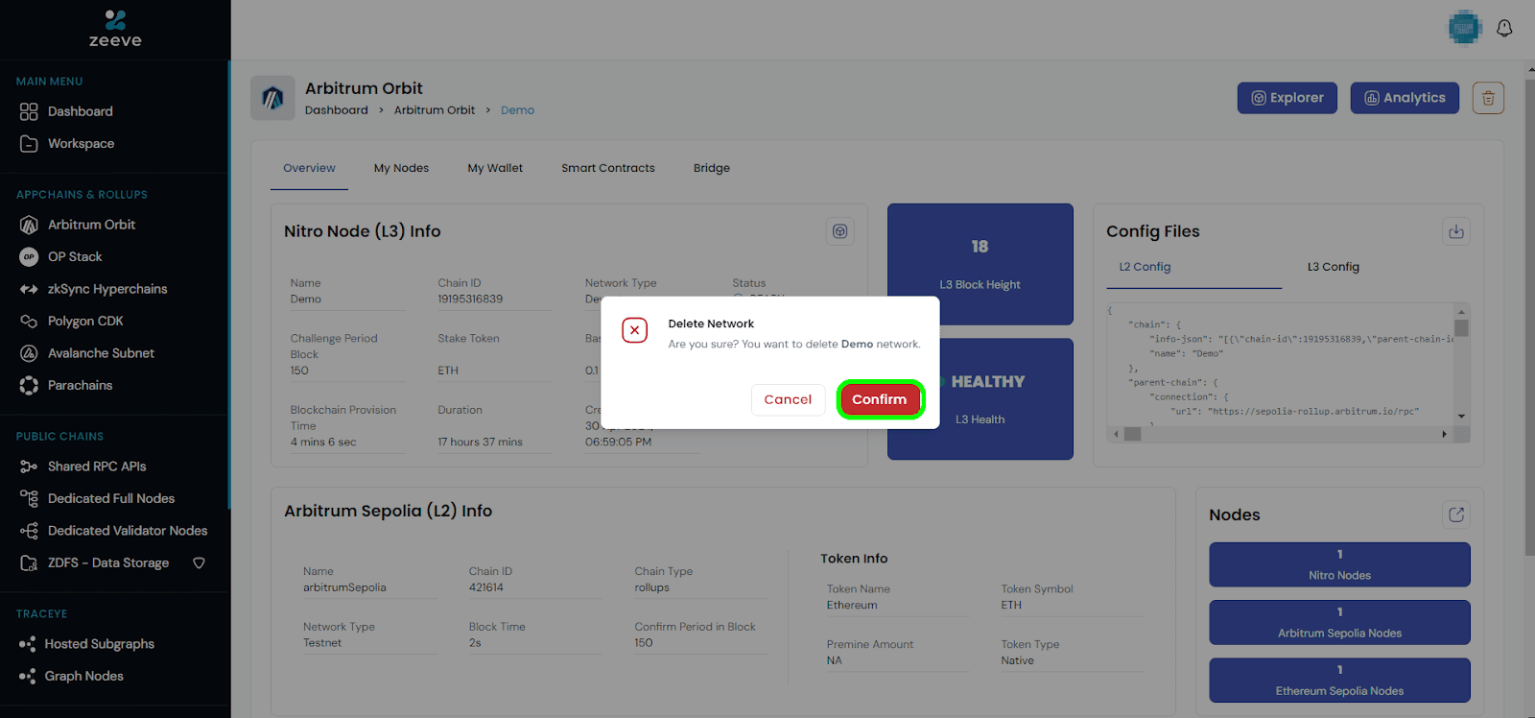Click Arbitrum Orbit logo in page header
Screen dimensions: 1535x718
click(x=272, y=98)
